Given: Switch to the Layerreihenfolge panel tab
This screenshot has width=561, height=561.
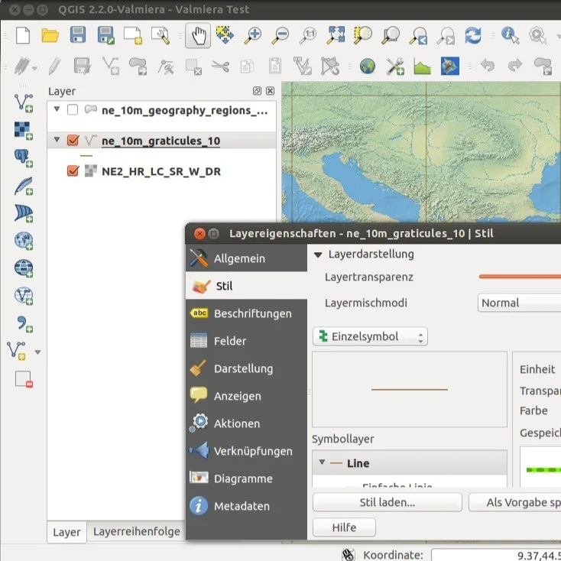Looking at the screenshot, I should (136, 532).
